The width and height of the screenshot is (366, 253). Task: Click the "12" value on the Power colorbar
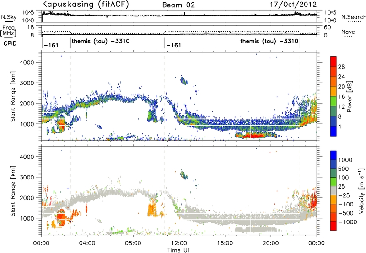click(x=341, y=107)
